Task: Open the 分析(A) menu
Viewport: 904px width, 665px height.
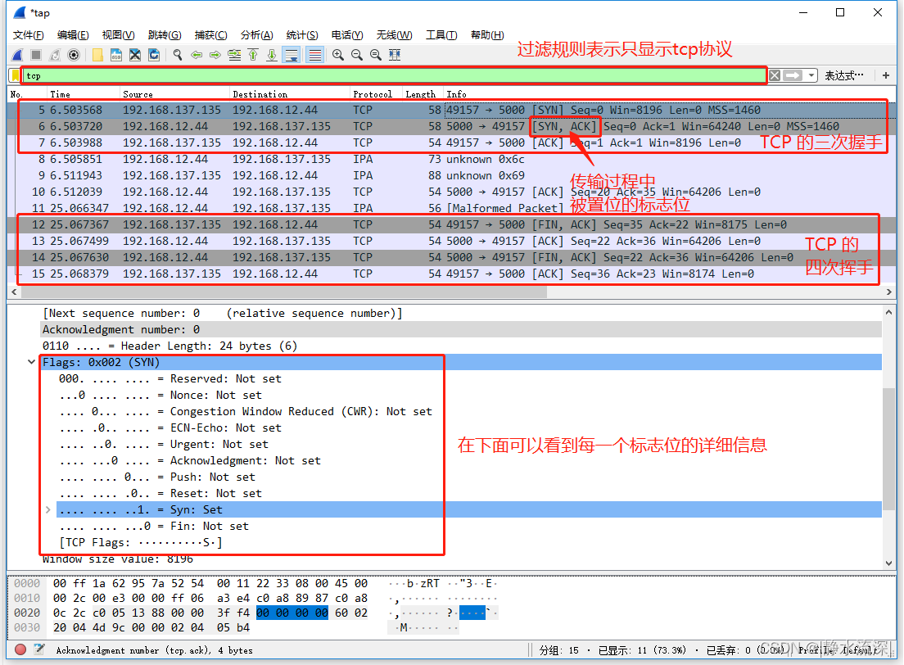Action: 256,34
